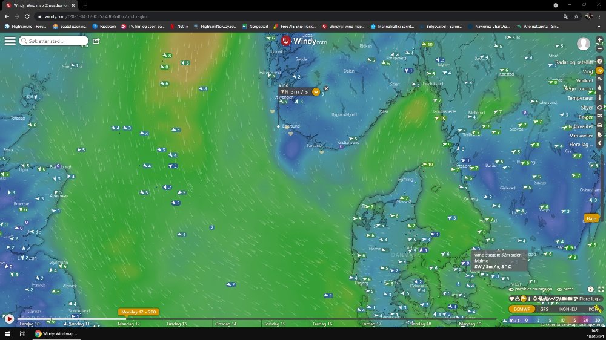The height and width of the screenshot is (340, 606).
Task: Jump timeline to Tirsdag 13
Action: coord(176,324)
